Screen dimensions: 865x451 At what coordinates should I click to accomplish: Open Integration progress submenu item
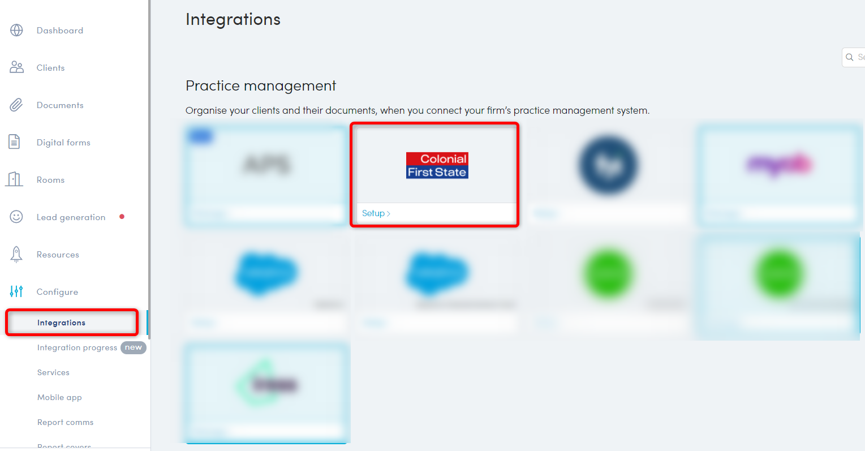(78, 347)
